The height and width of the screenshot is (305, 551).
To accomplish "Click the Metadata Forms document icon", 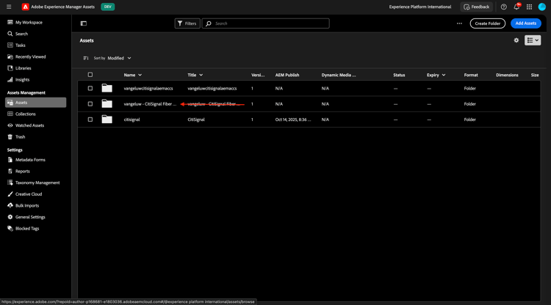I will (x=10, y=160).
